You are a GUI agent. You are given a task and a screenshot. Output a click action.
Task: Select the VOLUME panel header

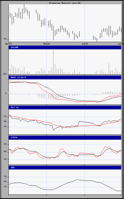pos(65,48)
